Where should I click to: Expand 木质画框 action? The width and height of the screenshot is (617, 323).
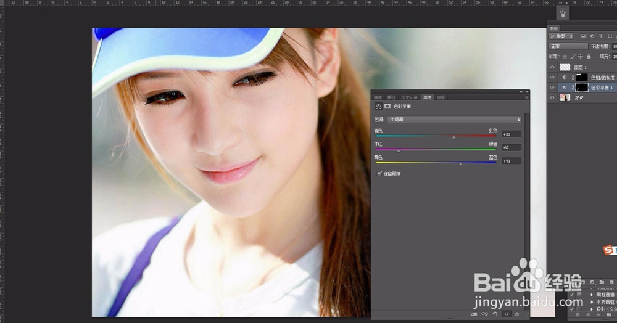coord(592,302)
